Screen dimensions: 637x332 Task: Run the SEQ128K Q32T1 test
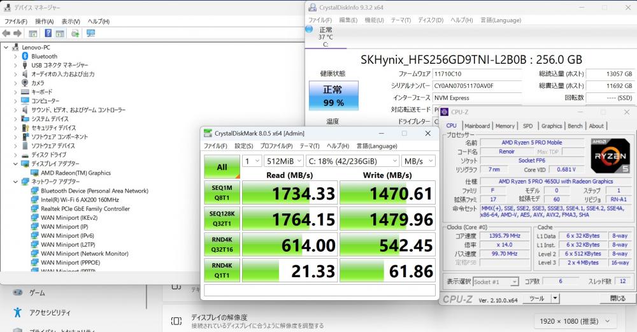222,219
